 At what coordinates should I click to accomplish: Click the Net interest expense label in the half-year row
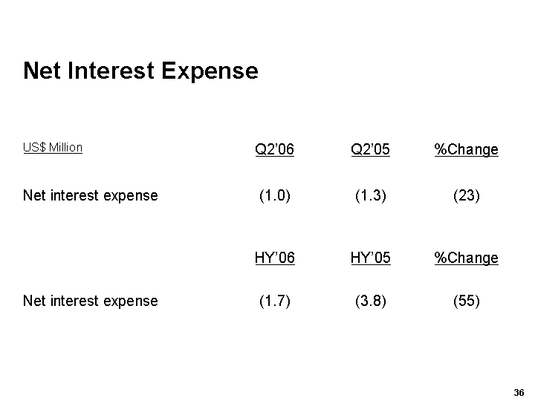pyautogui.click(x=91, y=301)
